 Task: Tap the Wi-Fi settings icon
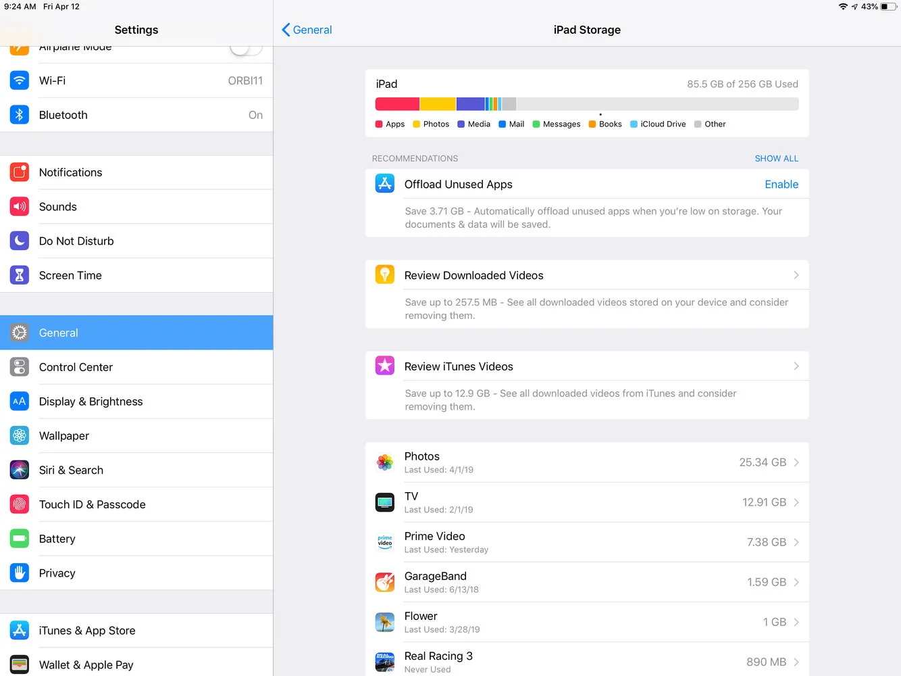[x=20, y=80]
